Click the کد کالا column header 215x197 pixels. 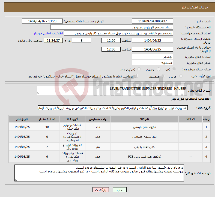[190, 119]
